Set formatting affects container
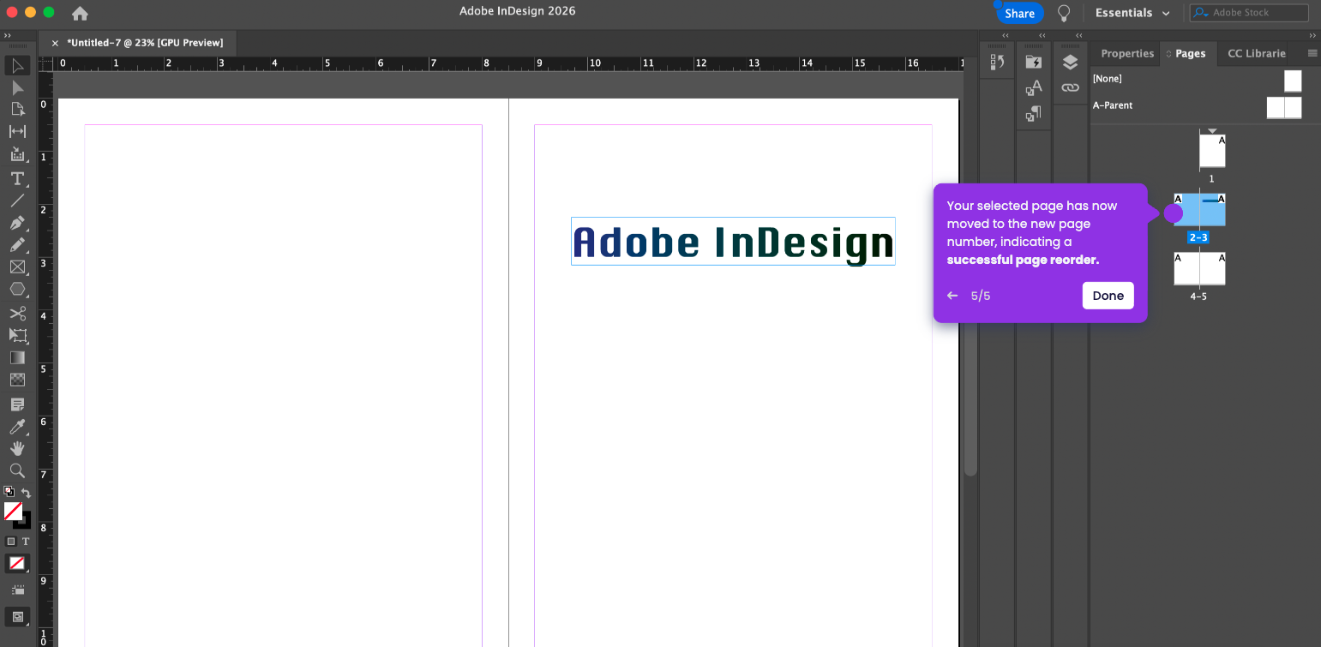Viewport: 1321px width, 647px height. (x=11, y=542)
